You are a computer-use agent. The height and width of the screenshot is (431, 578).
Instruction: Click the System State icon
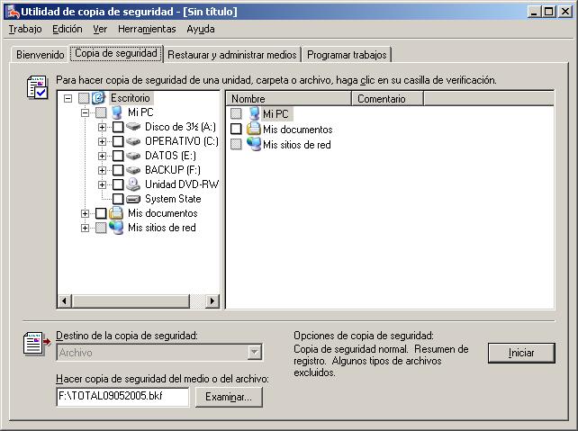(x=133, y=199)
